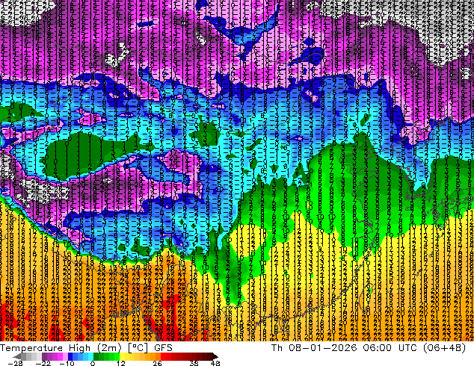Viewport: 474px width, 366px height.
Task: Click the 38 label on the legend
Action: 194,363
